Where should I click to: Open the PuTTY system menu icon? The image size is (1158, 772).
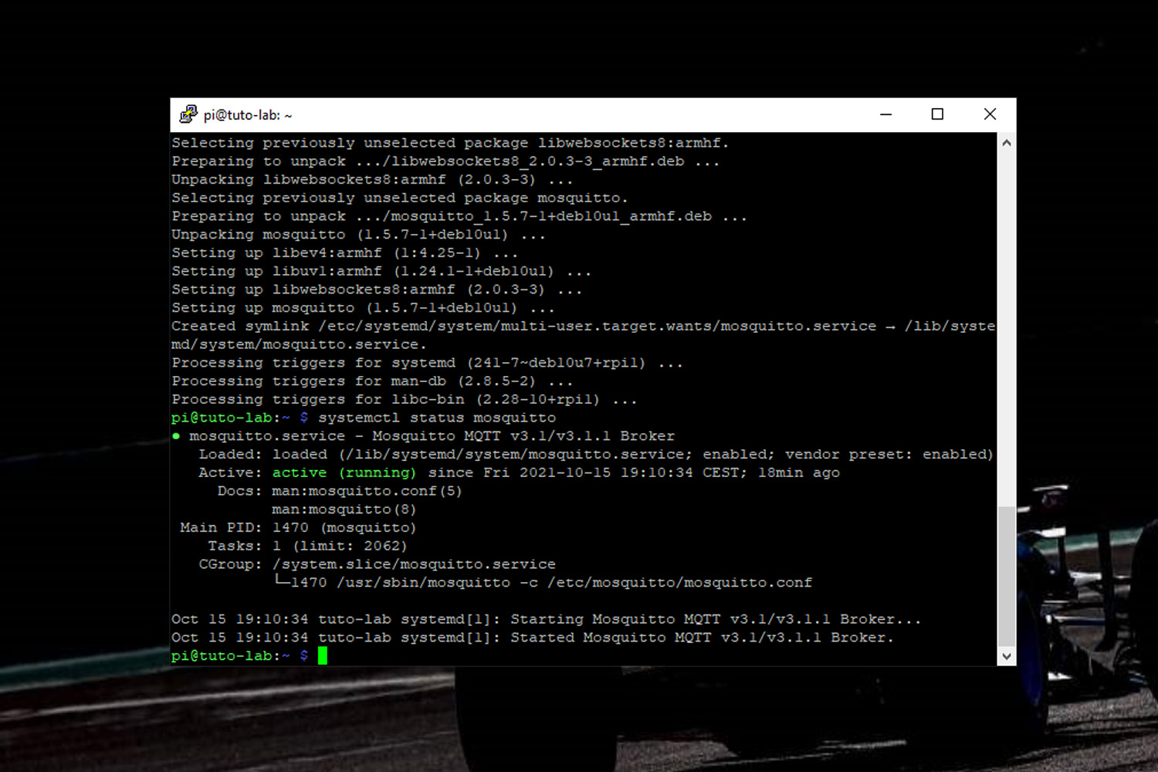pos(188,115)
